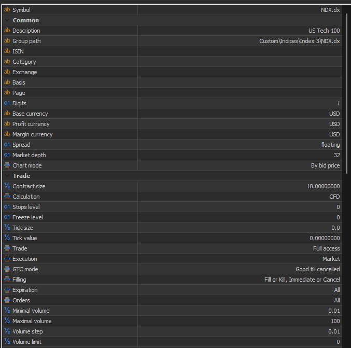Collapse the Trade section
Image resolution: width=351 pixels, height=348 pixels.
click(7, 176)
